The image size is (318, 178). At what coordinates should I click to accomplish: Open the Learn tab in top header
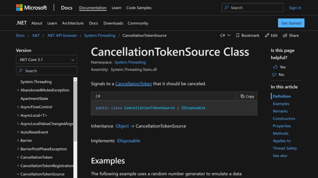pos(116,8)
